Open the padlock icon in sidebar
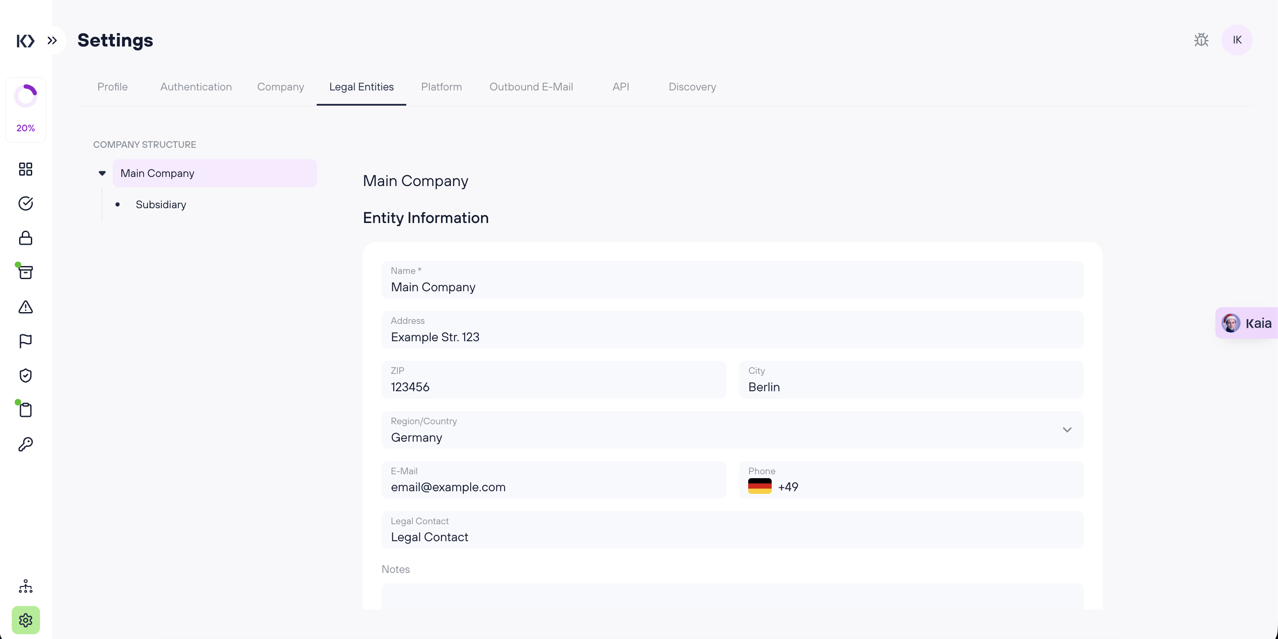 pyautogui.click(x=25, y=238)
